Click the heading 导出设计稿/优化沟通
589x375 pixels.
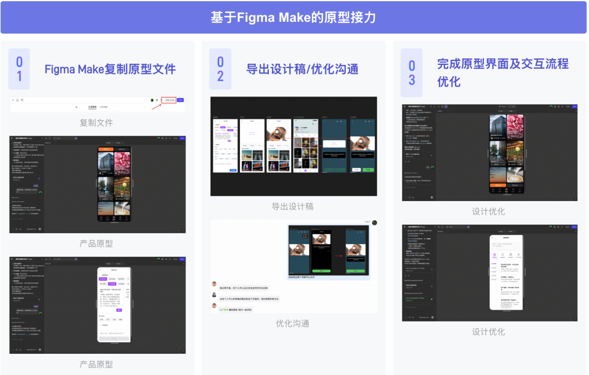click(x=302, y=69)
